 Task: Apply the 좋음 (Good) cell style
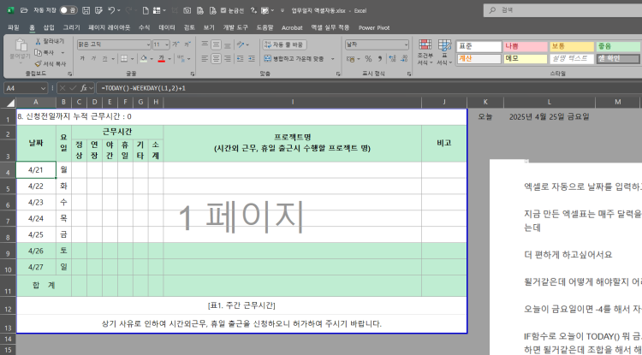(618, 46)
